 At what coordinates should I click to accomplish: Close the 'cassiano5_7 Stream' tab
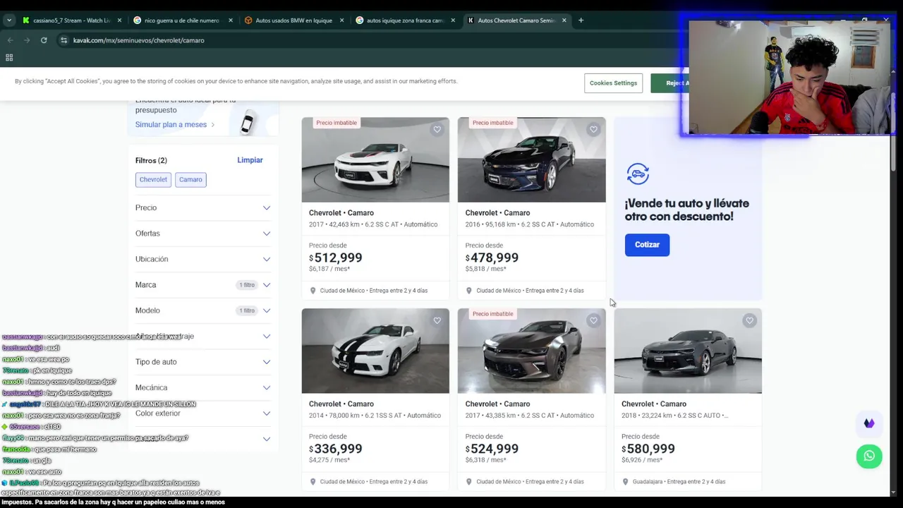pyautogui.click(x=119, y=20)
